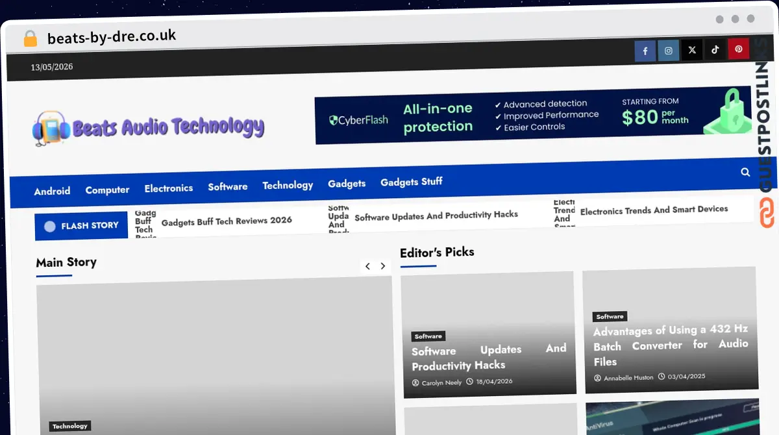Open article Advantages of Using a 432 Hz Batch Converter
This screenshot has height=435, width=779.
(x=671, y=345)
